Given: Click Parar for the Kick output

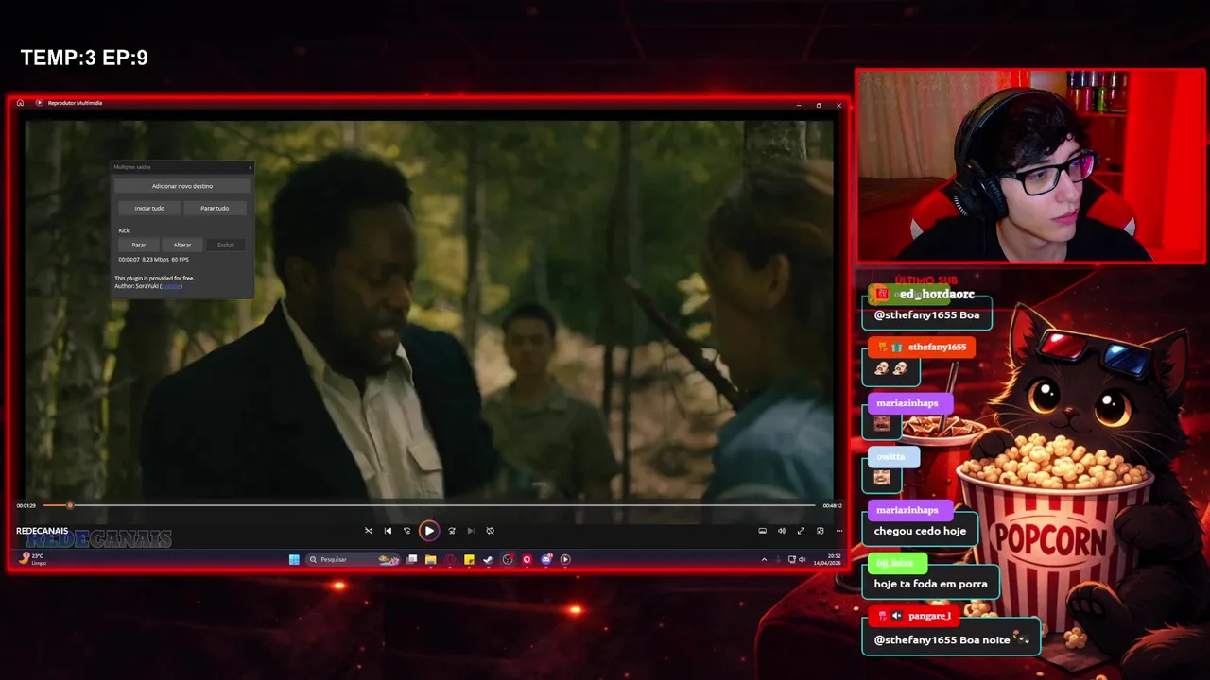Looking at the screenshot, I should pyautogui.click(x=139, y=245).
